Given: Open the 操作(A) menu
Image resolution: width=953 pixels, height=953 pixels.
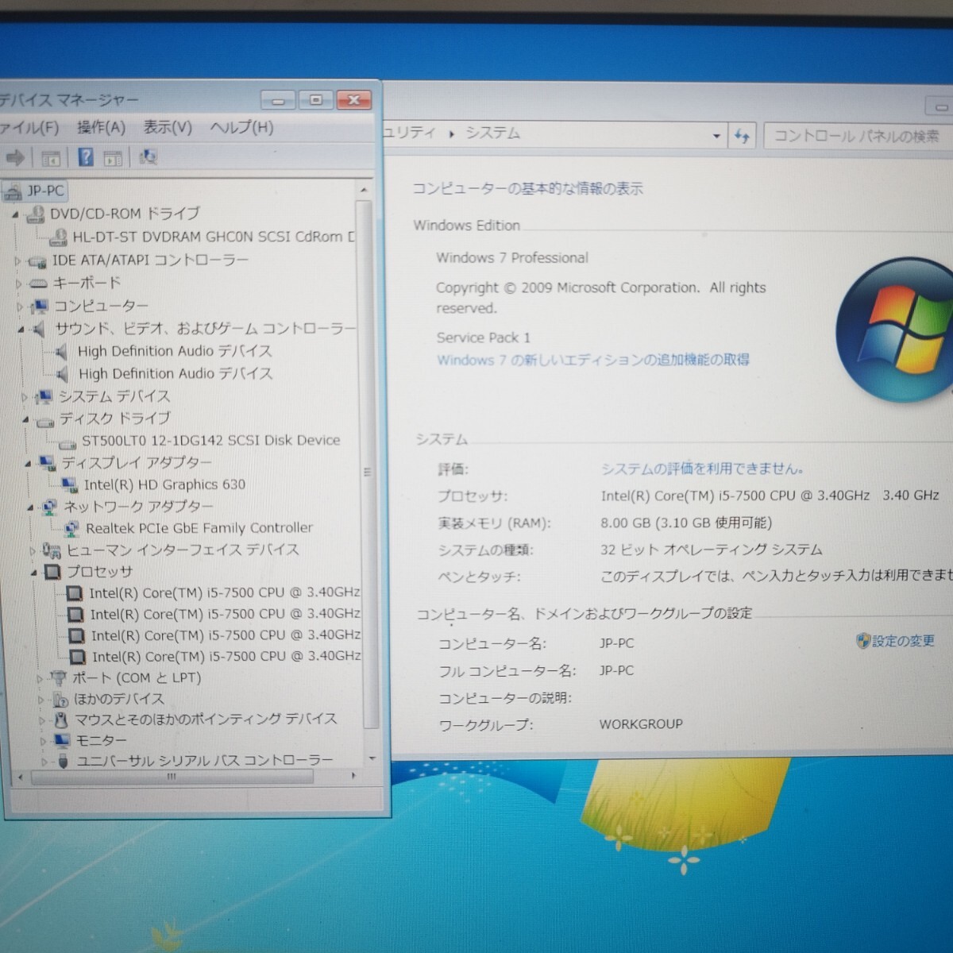Looking at the screenshot, I should tap(101, 127).
